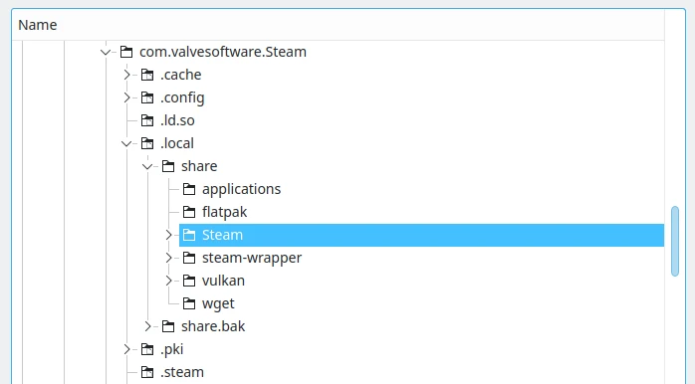Select the .steam entry text
Screen dimensions: 695x384
pyautogui.click(x=182, y=372)
